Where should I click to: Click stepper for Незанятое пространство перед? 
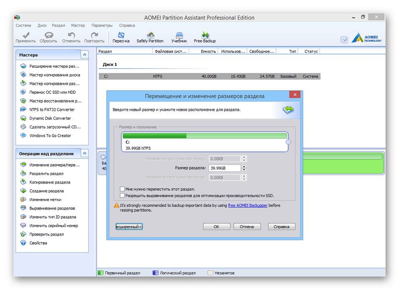tap(244, 159)
